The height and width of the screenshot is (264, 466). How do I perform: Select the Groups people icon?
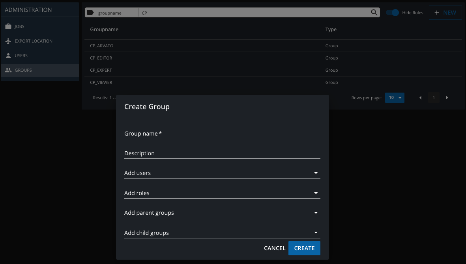pyautogui.click(x=7, y=70)
